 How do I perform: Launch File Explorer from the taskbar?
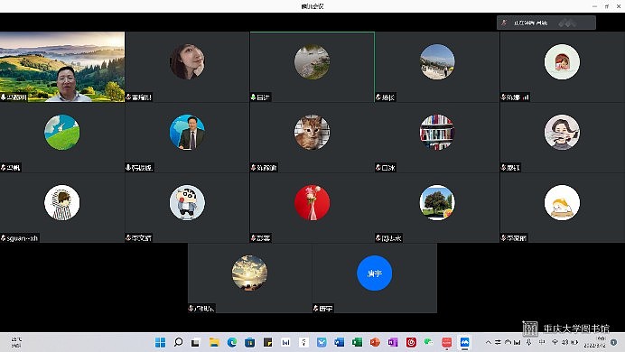coord(214,342)
